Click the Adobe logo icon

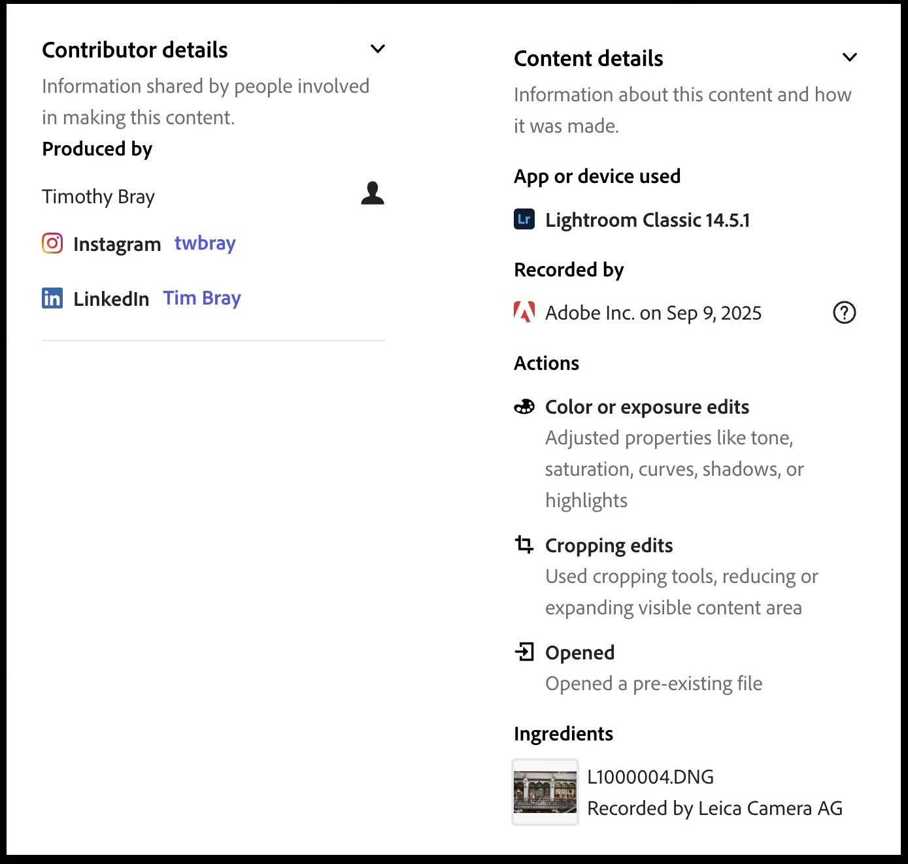(524, 312)
